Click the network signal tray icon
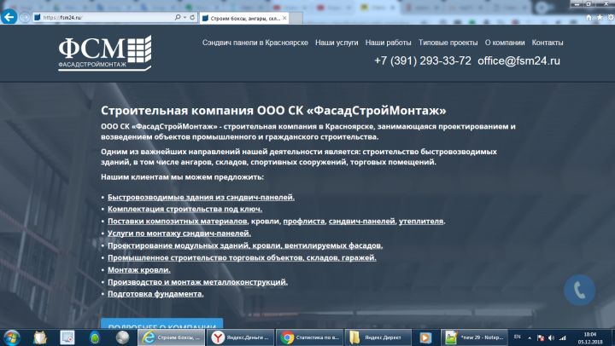This screenshot has width=615, height=346. point(562,337)
